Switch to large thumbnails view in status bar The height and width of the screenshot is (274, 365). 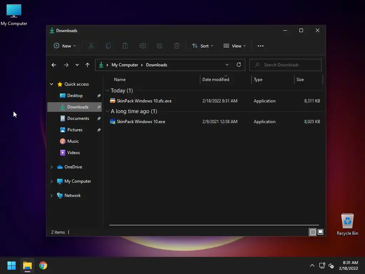(x=320, y=232)
